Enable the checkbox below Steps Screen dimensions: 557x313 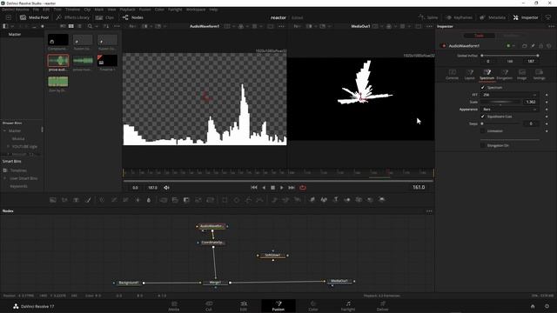tap(482, 131)
